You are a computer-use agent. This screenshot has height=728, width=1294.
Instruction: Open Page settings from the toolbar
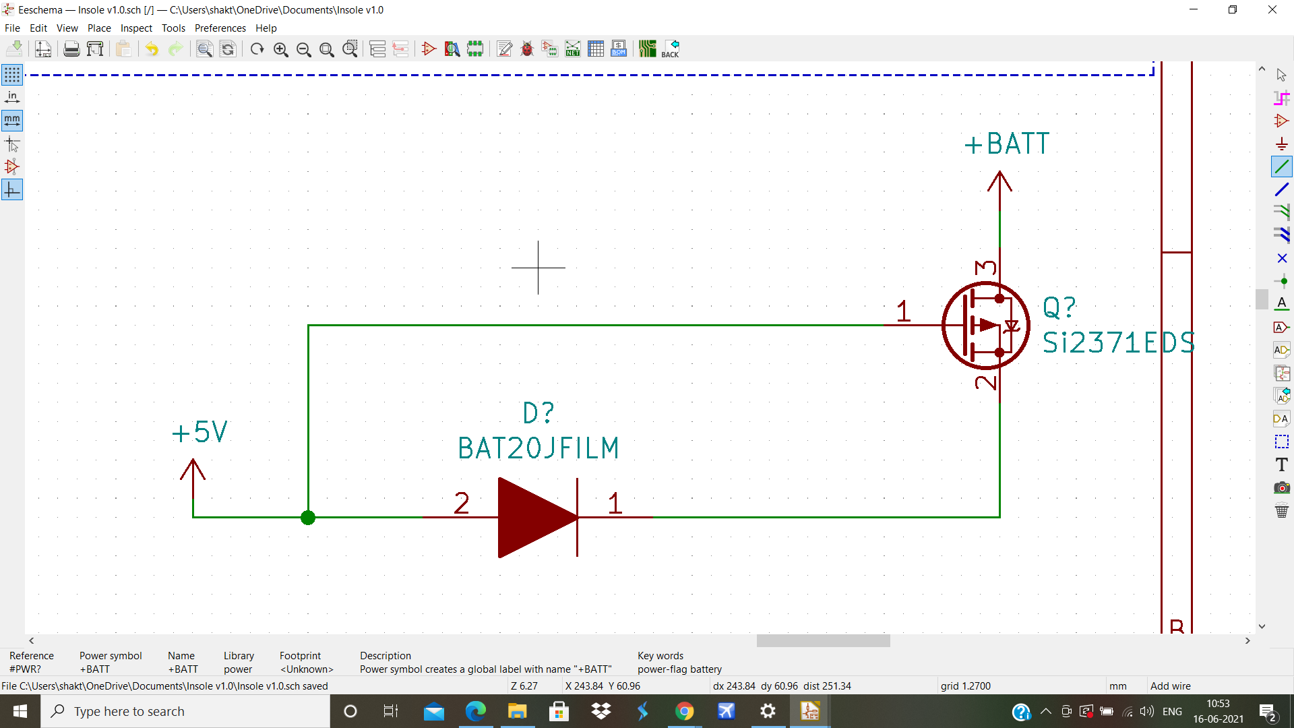tap(43, 49)
